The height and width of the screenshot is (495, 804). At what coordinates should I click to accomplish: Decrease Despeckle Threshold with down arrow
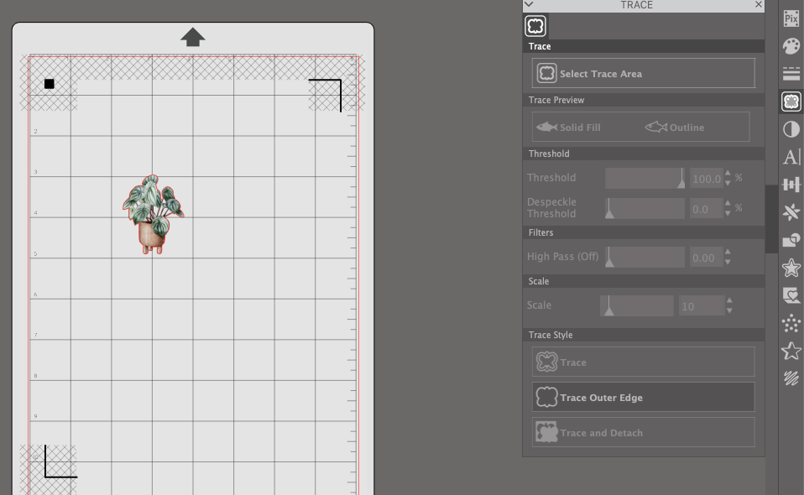[728, 213]
